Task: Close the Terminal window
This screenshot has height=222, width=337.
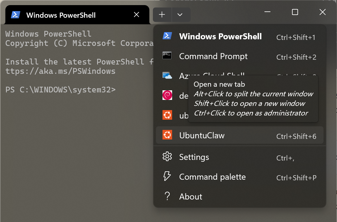Action: 322,12
